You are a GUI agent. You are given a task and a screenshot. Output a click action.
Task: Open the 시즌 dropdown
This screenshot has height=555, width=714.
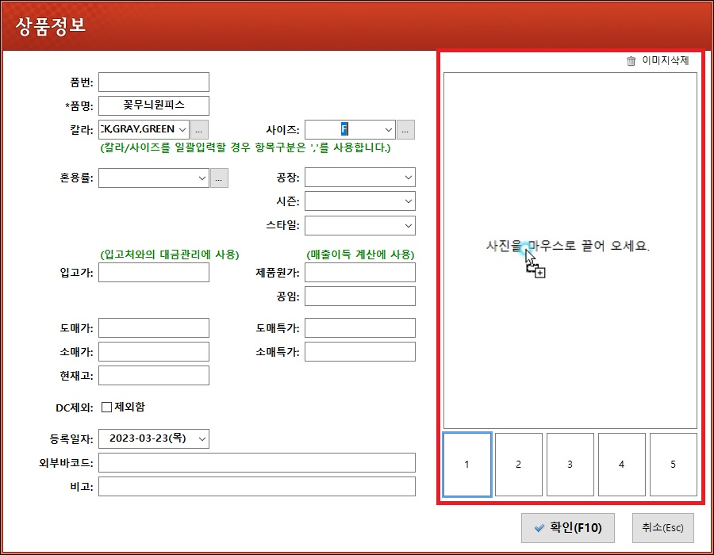click(x=359, y=201)
